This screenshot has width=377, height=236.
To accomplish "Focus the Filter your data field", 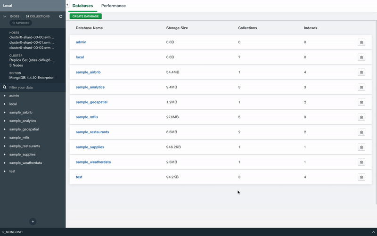I will tap(33, 88).
